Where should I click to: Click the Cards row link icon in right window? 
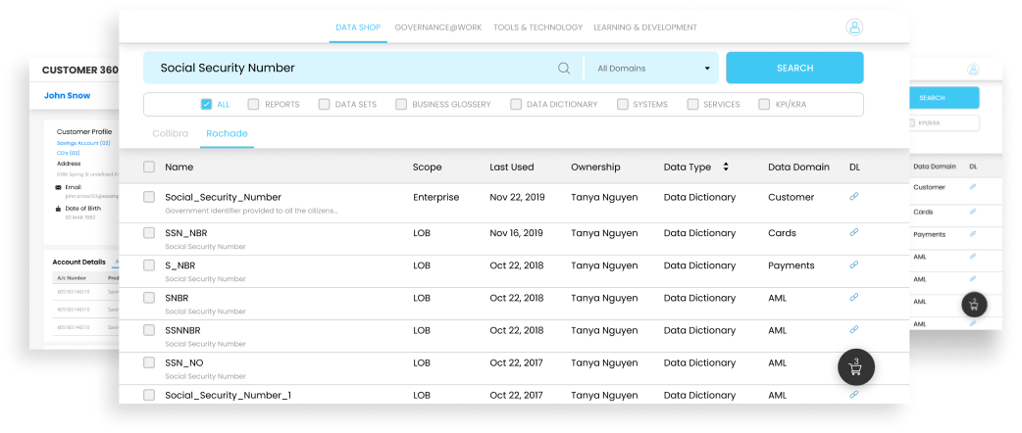972,212
